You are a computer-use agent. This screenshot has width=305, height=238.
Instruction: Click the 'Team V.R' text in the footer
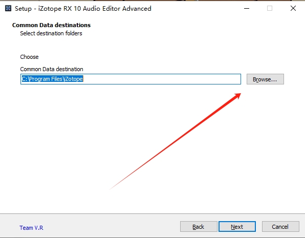click(x=31, y=228)
